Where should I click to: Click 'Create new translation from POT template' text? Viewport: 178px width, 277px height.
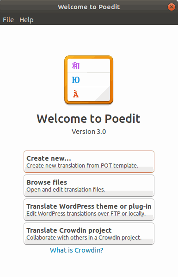click(x=82, y=166)
